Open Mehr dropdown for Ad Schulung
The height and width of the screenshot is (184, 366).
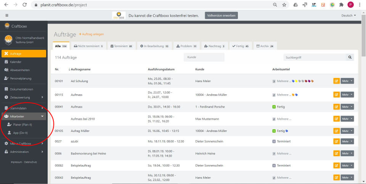(347, 81)
